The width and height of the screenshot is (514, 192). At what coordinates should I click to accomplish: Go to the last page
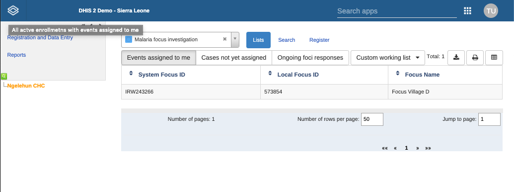click(428, 148)
